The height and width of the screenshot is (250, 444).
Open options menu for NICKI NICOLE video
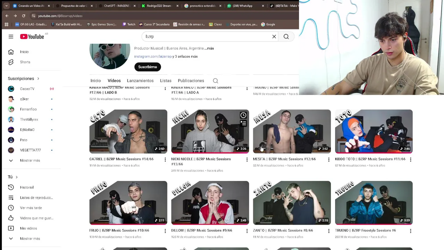tap(247, 160)
